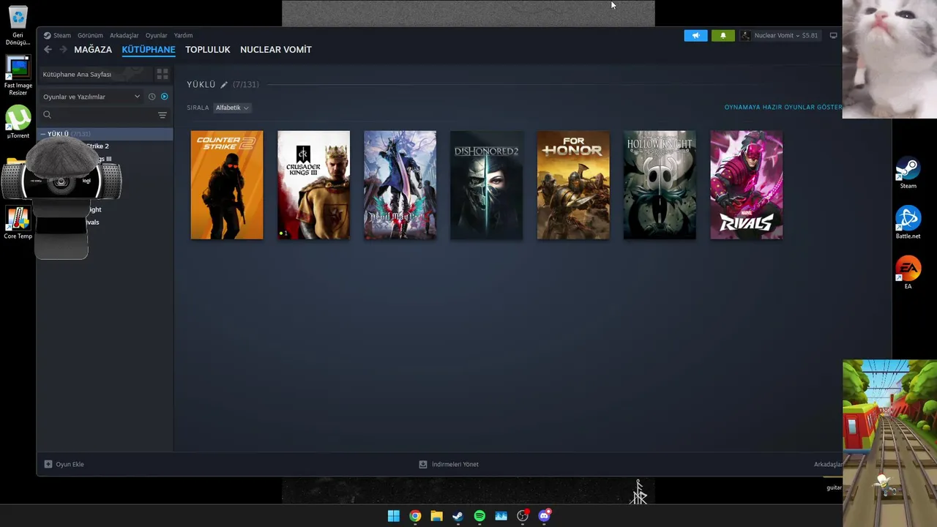Image resolution: width=937 pixels, height=527 pixels.
Task: Open the green notifications bell
Action: click(723, 35)
